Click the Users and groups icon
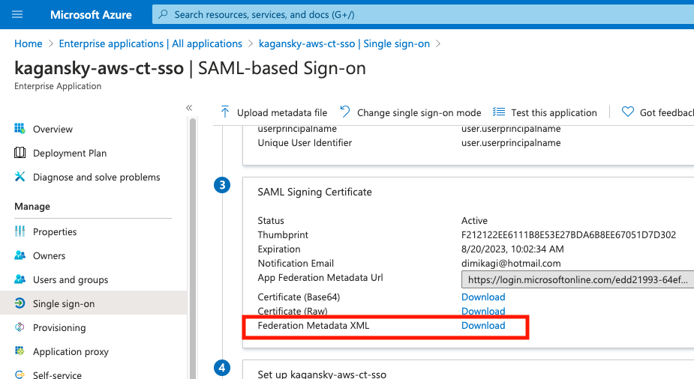694x379 pixels. point(20,279)
